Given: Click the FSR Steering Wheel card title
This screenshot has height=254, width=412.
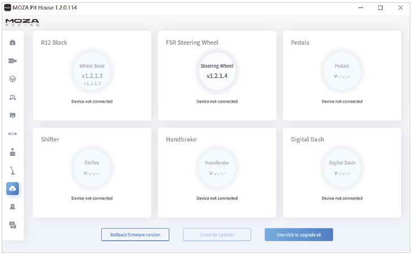Looking at the screenshot, I should (x=192, y=43).
